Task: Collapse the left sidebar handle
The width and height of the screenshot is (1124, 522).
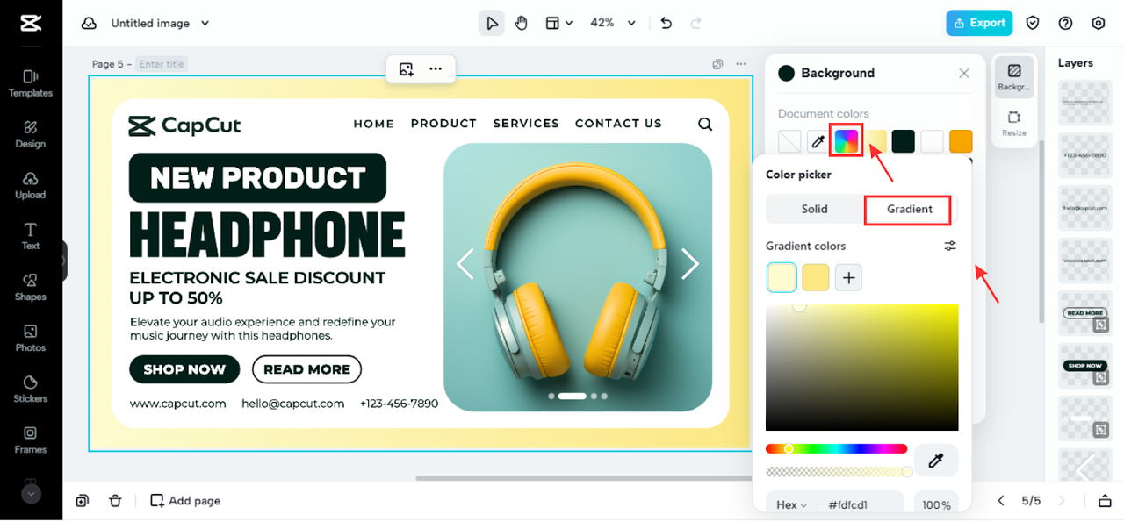Action: coord(64,261)
